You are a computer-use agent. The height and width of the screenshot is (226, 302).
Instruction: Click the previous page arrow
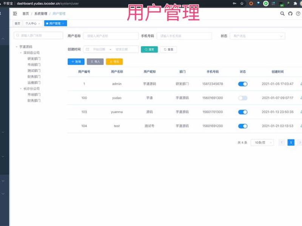282,142
